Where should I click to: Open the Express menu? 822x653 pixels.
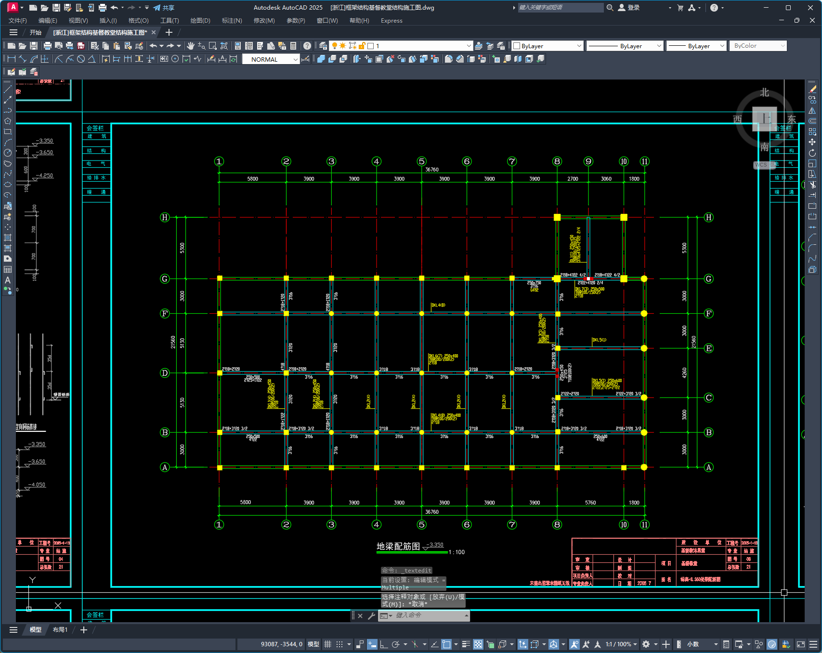coord(391,21)
